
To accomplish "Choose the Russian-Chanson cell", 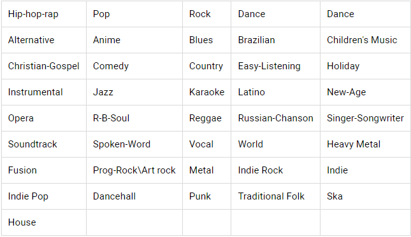I will pos(275,118).
